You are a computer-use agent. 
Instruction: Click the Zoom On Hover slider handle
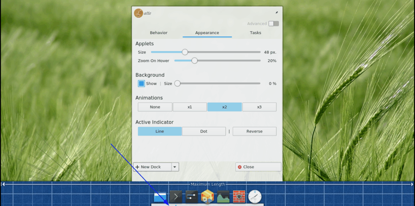point(195,60)
